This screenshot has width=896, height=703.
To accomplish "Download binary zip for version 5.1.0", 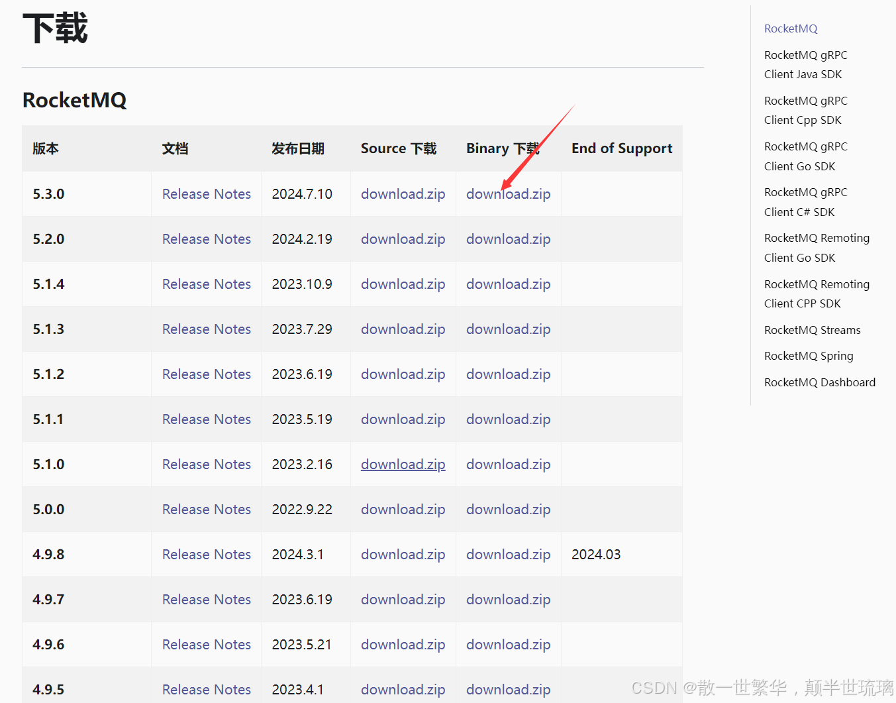I will click(508, 464).
